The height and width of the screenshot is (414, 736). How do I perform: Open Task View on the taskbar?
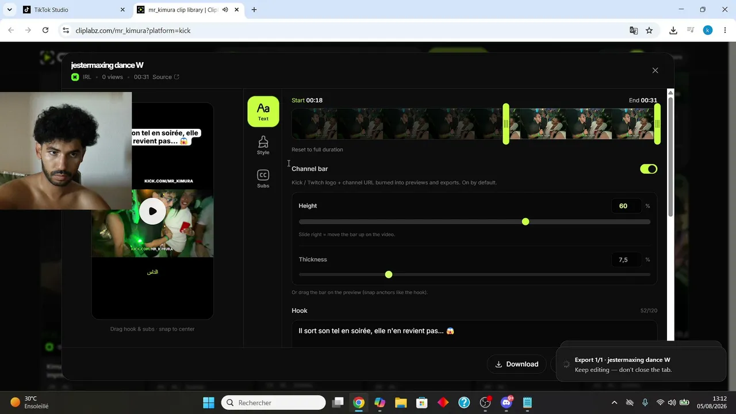pos(338,402)
